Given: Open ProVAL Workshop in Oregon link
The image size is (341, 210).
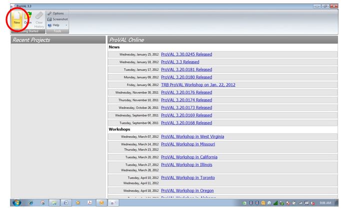Looking at the screenshot, I should [x=187, y=191].
